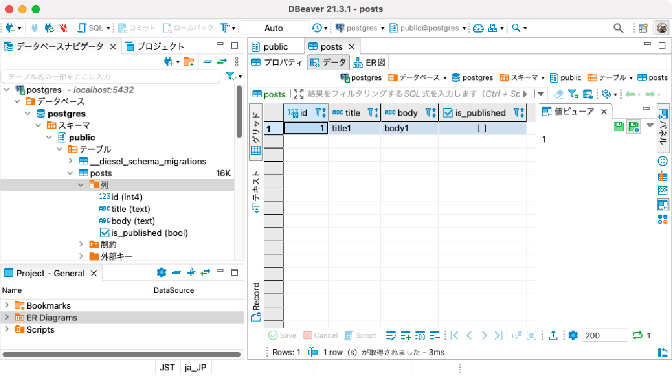Create new folder in database navigator

(x=189, y=62)
